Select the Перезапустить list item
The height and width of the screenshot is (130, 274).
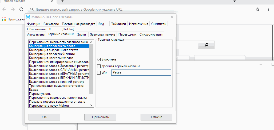(59, 94)
